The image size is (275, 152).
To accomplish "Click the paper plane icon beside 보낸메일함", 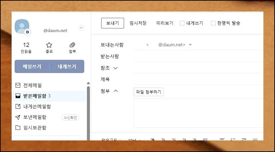I will coord(18,117).
